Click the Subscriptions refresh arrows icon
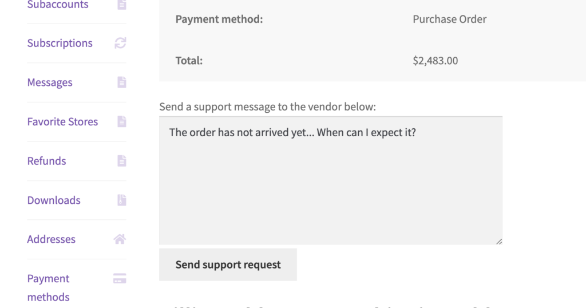586x308 pixels. pos(120,43)
